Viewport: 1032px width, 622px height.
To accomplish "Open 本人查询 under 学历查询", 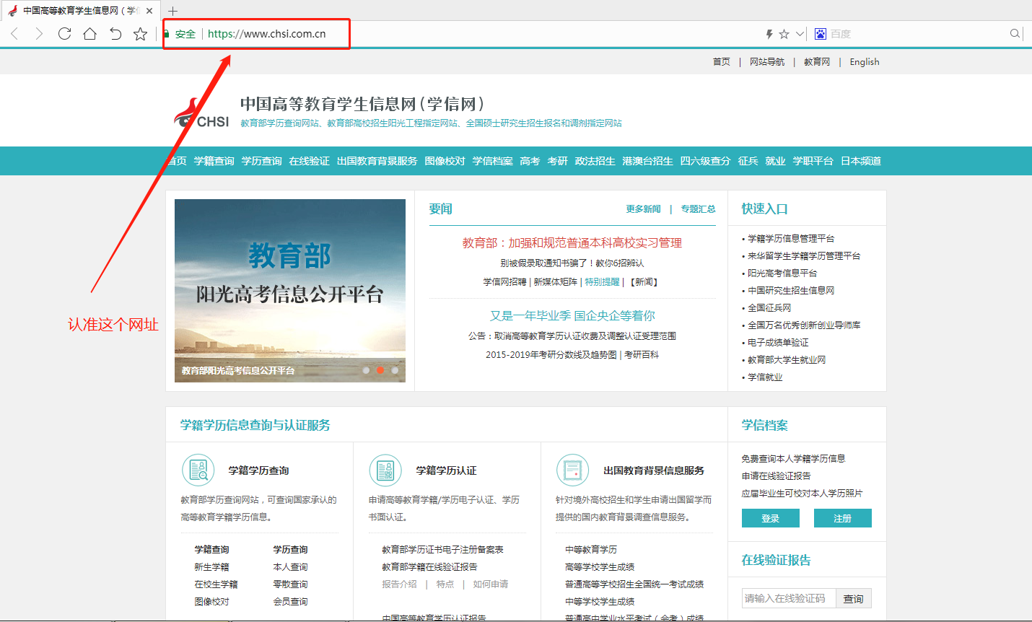I will [x=291, y=567].
